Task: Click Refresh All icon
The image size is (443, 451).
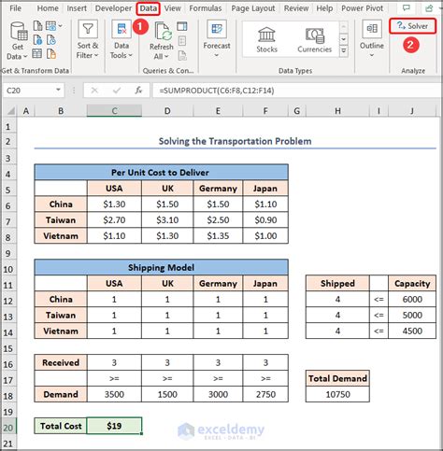Action: pos(164,31)
